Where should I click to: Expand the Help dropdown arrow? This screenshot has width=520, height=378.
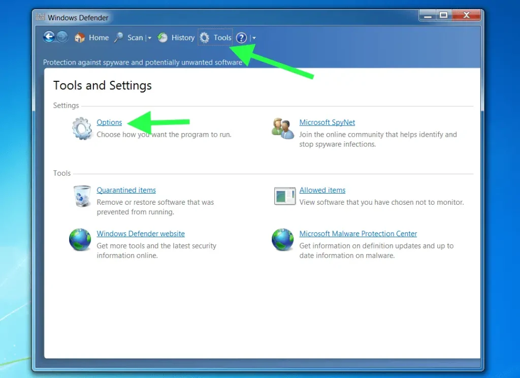[x=254, y=38]
